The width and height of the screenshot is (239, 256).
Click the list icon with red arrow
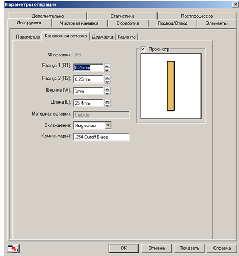(x=13, y=248)
